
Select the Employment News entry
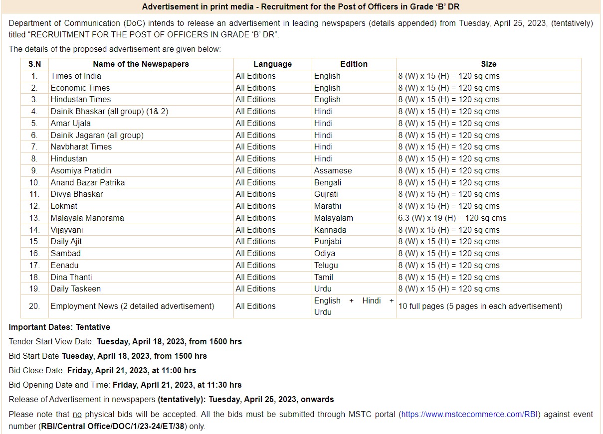(x=111, y=306)
